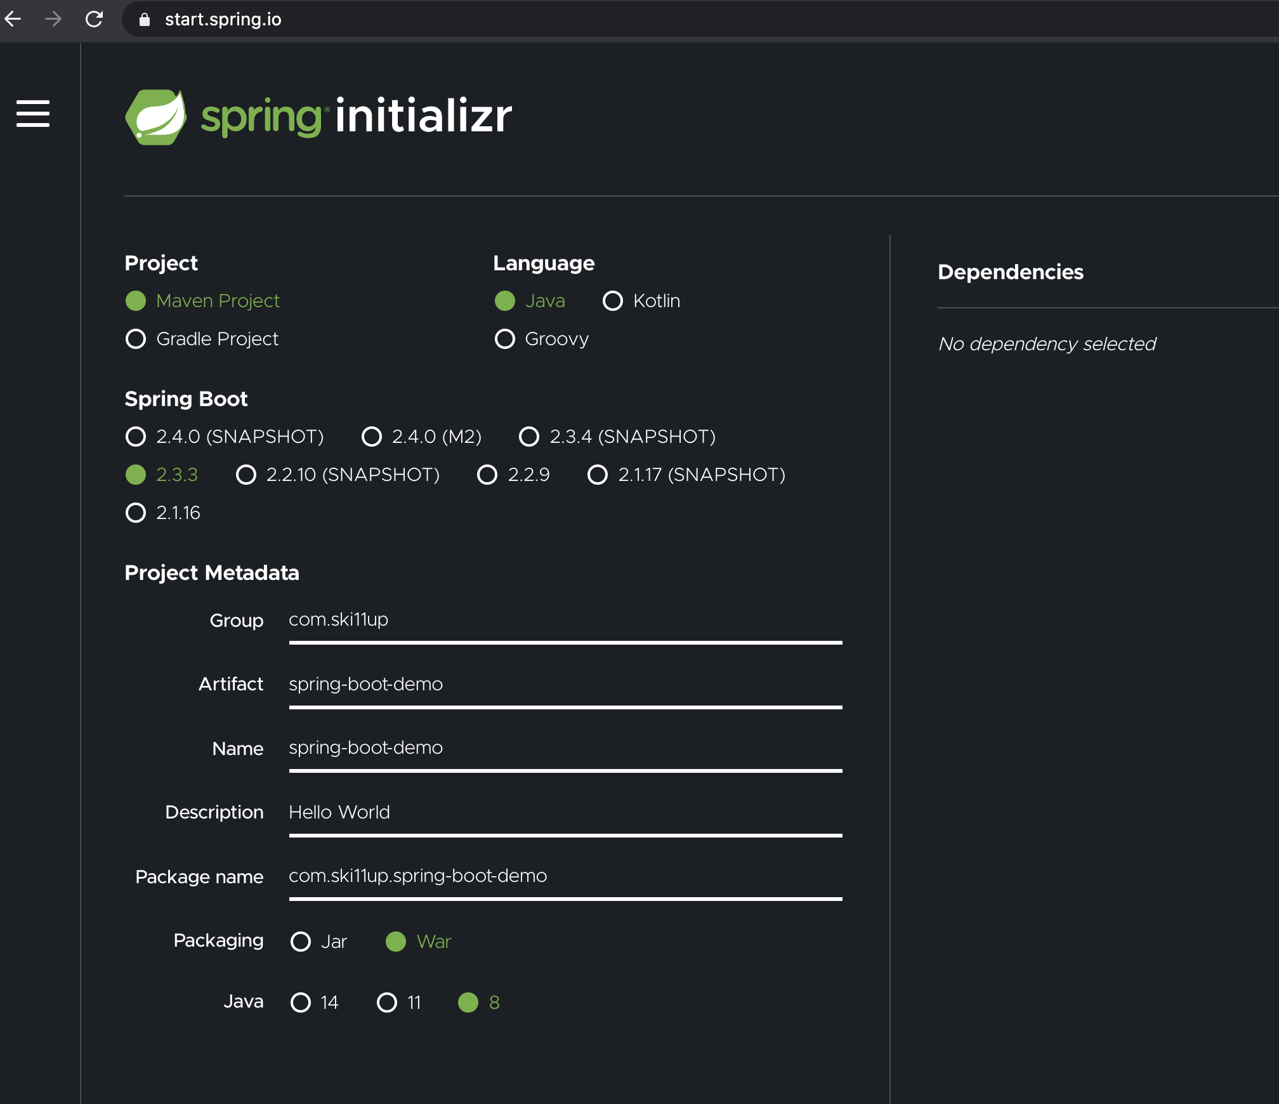This screenshot has height=1104, width=1279.
Task: Choose Groovy as the language
Action: 505,339
